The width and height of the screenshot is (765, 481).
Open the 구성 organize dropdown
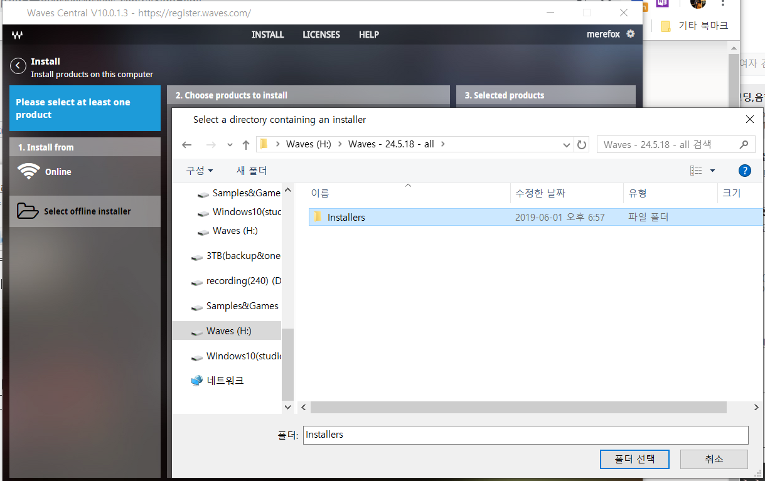(200, 171)
